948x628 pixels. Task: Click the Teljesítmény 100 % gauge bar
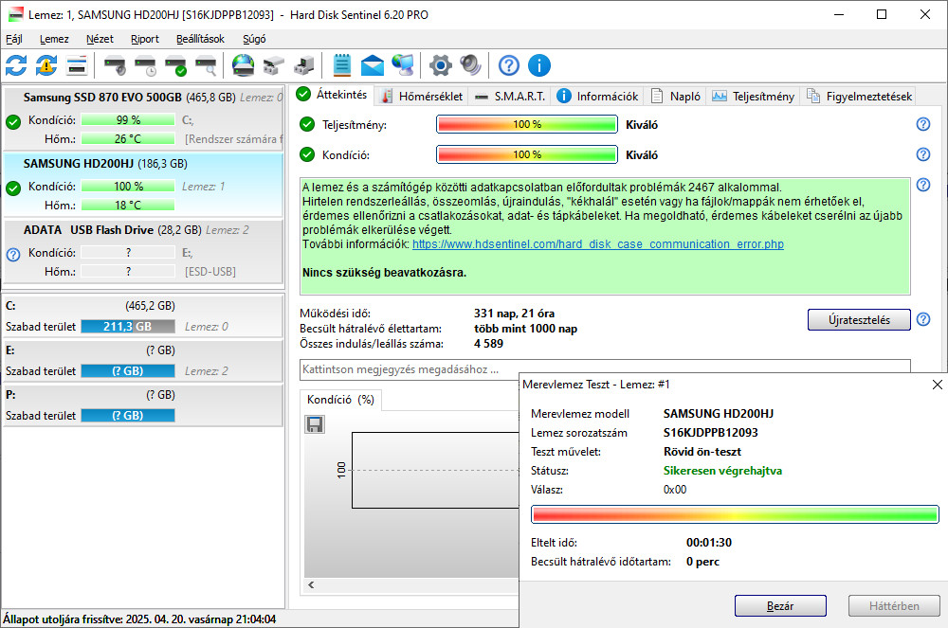coord(526,124)
